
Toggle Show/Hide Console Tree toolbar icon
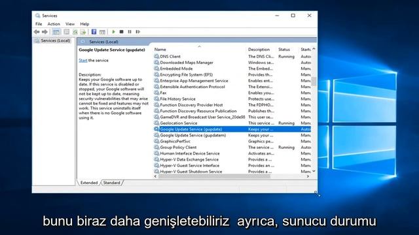click(56, 32)
